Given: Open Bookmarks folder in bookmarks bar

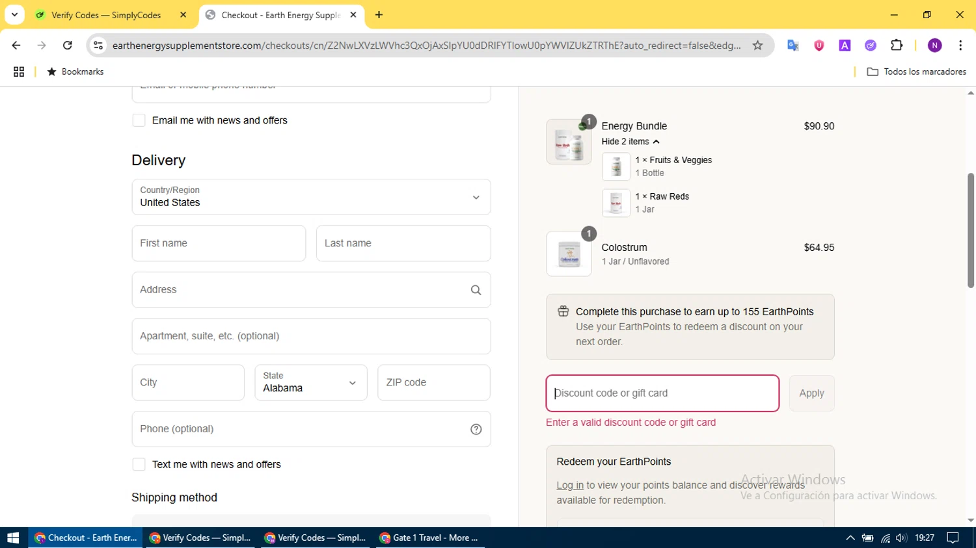Looking at the screenshot, I should [x=75, y=72].
